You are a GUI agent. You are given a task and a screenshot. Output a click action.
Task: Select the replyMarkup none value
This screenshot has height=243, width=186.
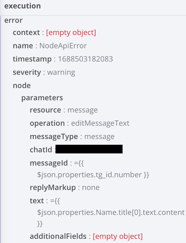click(x=91, y=187)
